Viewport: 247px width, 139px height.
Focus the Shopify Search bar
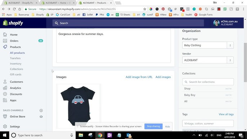click(x=128, y=23)
